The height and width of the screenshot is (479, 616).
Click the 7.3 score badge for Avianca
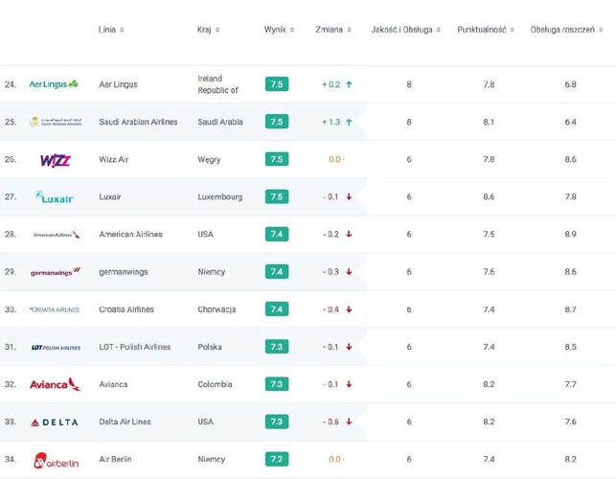[277, 384]
